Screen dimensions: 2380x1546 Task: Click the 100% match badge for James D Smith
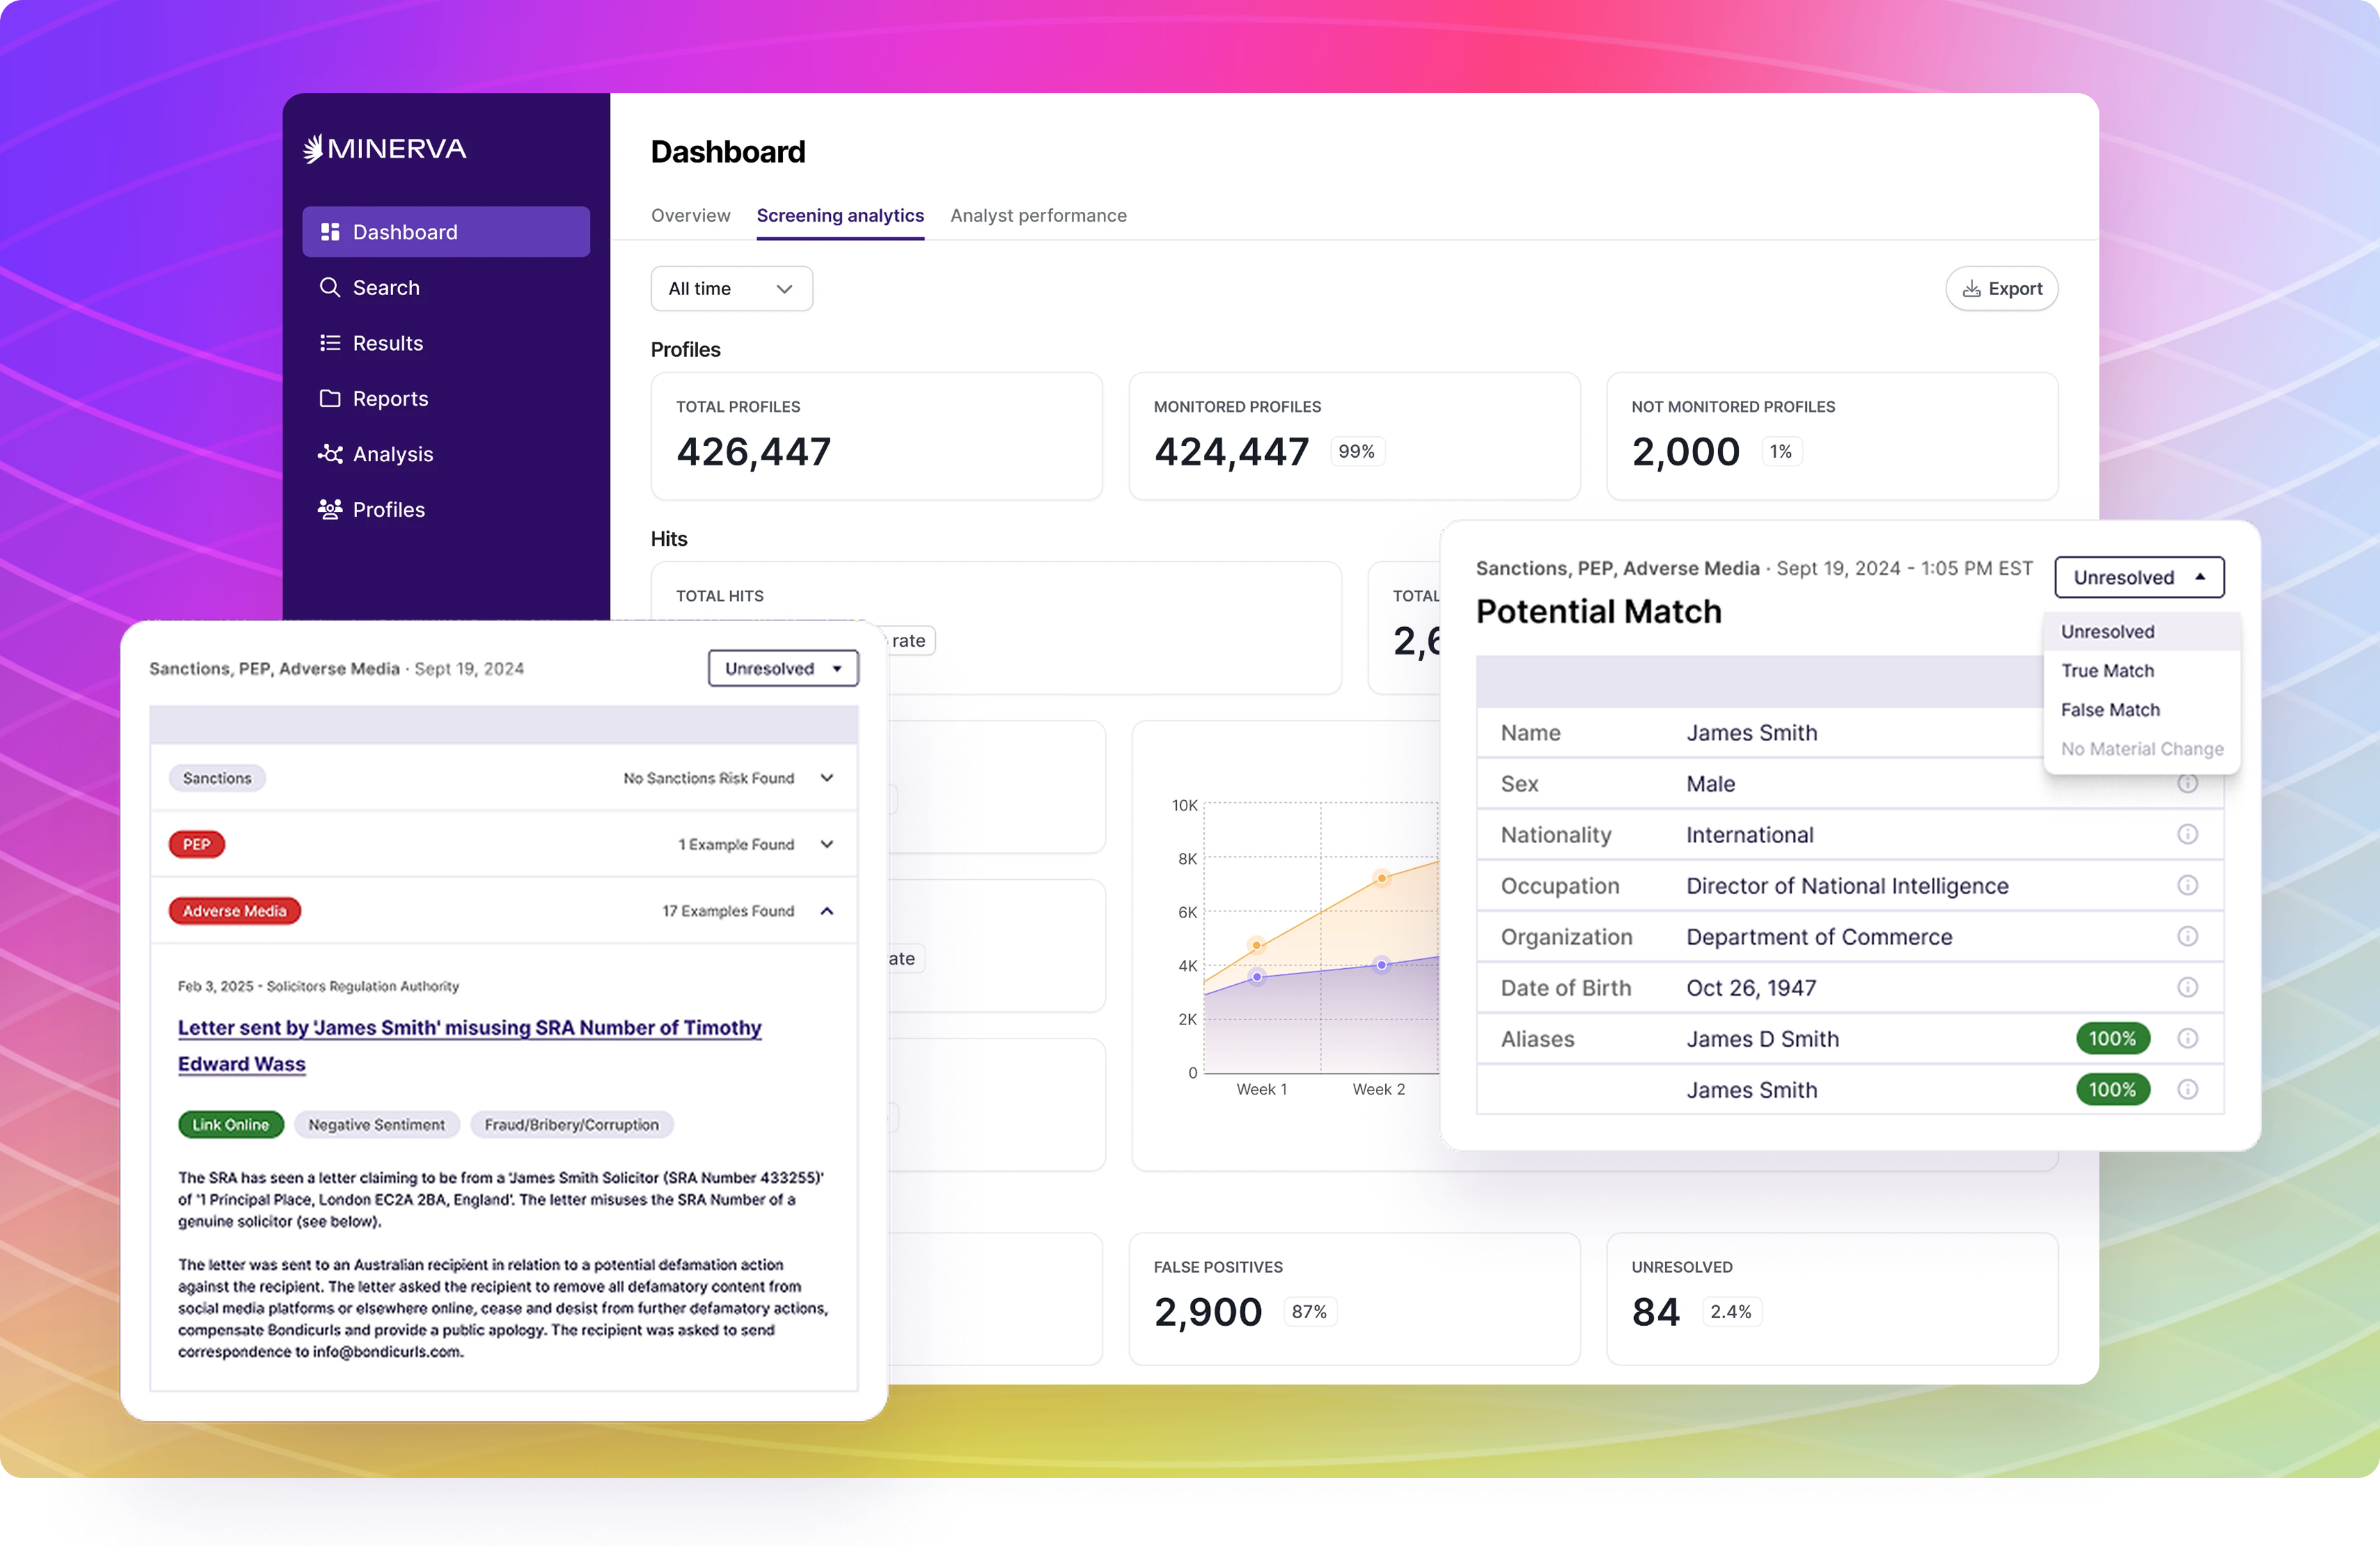[2112, 1039]
